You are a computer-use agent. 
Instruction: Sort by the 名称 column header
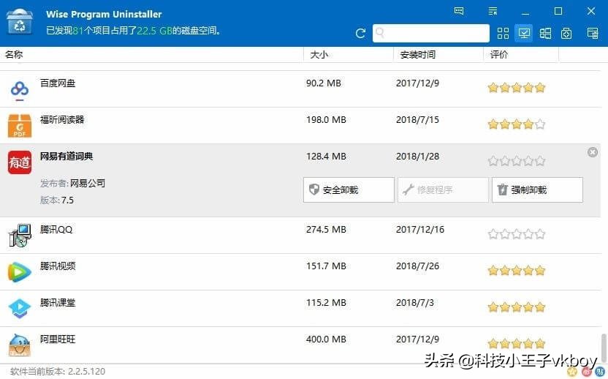[x=14, y=54]
